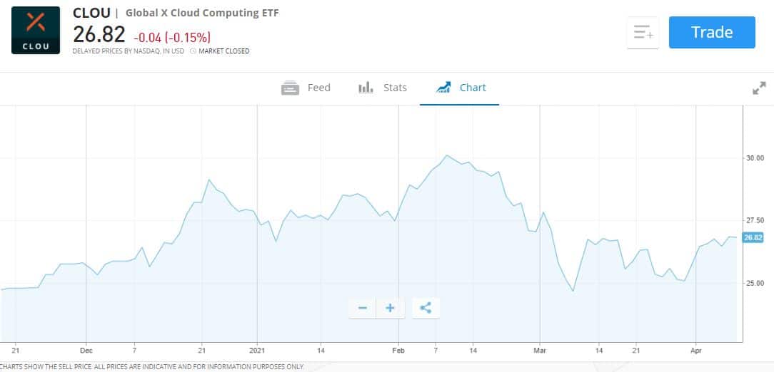Viewport: 774px width, 372px height.
Task: Click the CLOU ETF logo icon
Action: pyautogui.click(x=36, y=30)
